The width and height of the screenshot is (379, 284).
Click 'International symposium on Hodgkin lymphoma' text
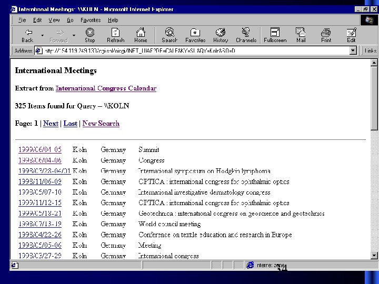tap(204, 171)
